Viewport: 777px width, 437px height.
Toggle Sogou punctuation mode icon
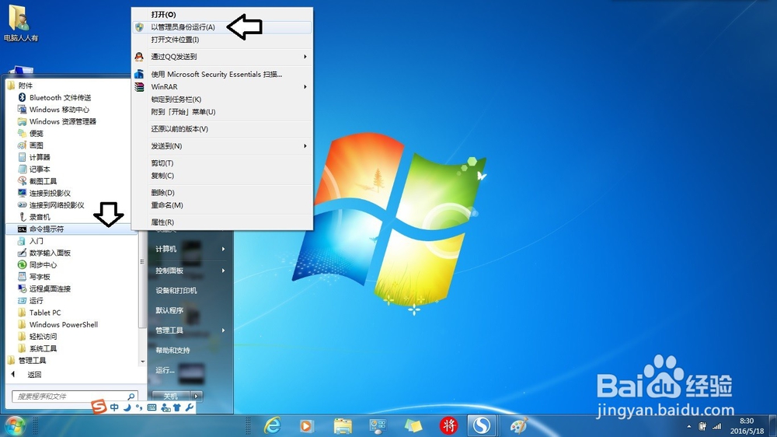[x=139, y=407]
